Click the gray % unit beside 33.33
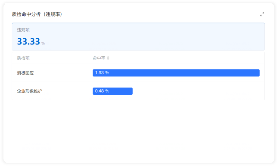Screen dimensions: 278x166 tap(43, 43)
